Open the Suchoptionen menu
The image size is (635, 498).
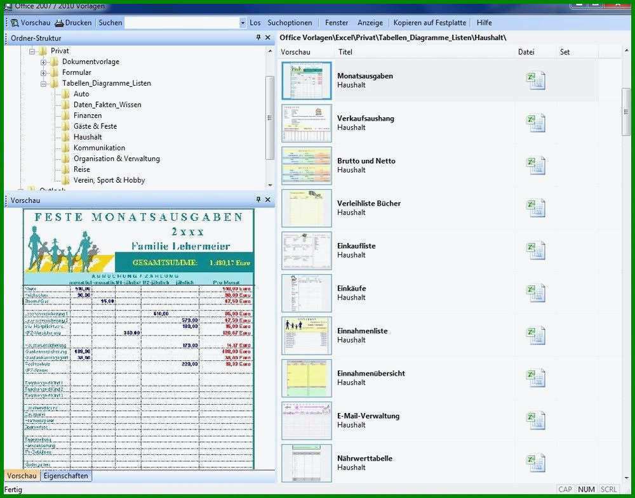pos(290,23)
